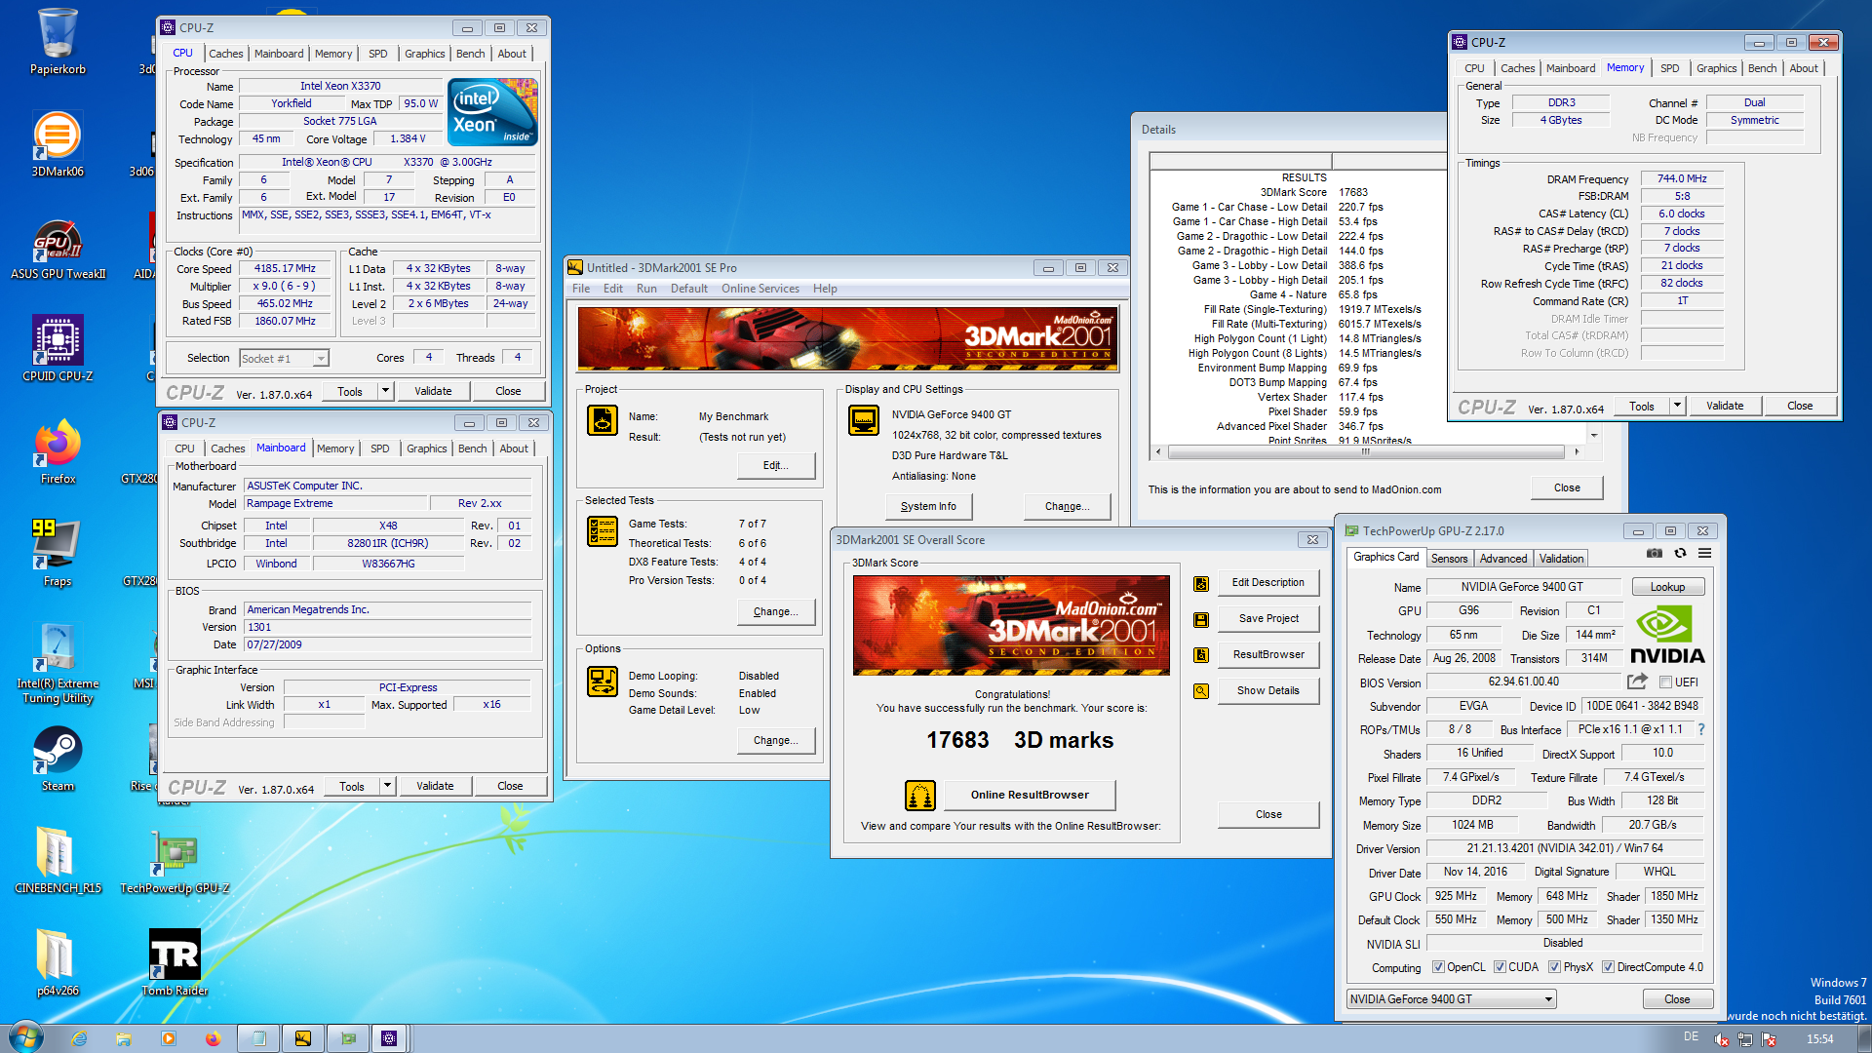Open Tomb Raider desktop shortcut
This screenshot has width=1872, height=1053.
click(175, 963)
